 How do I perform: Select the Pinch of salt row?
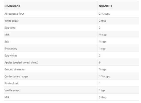click(71, 84)
